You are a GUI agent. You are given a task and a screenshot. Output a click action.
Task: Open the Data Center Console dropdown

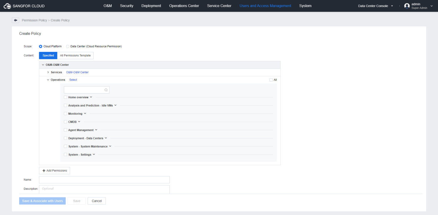375,6
